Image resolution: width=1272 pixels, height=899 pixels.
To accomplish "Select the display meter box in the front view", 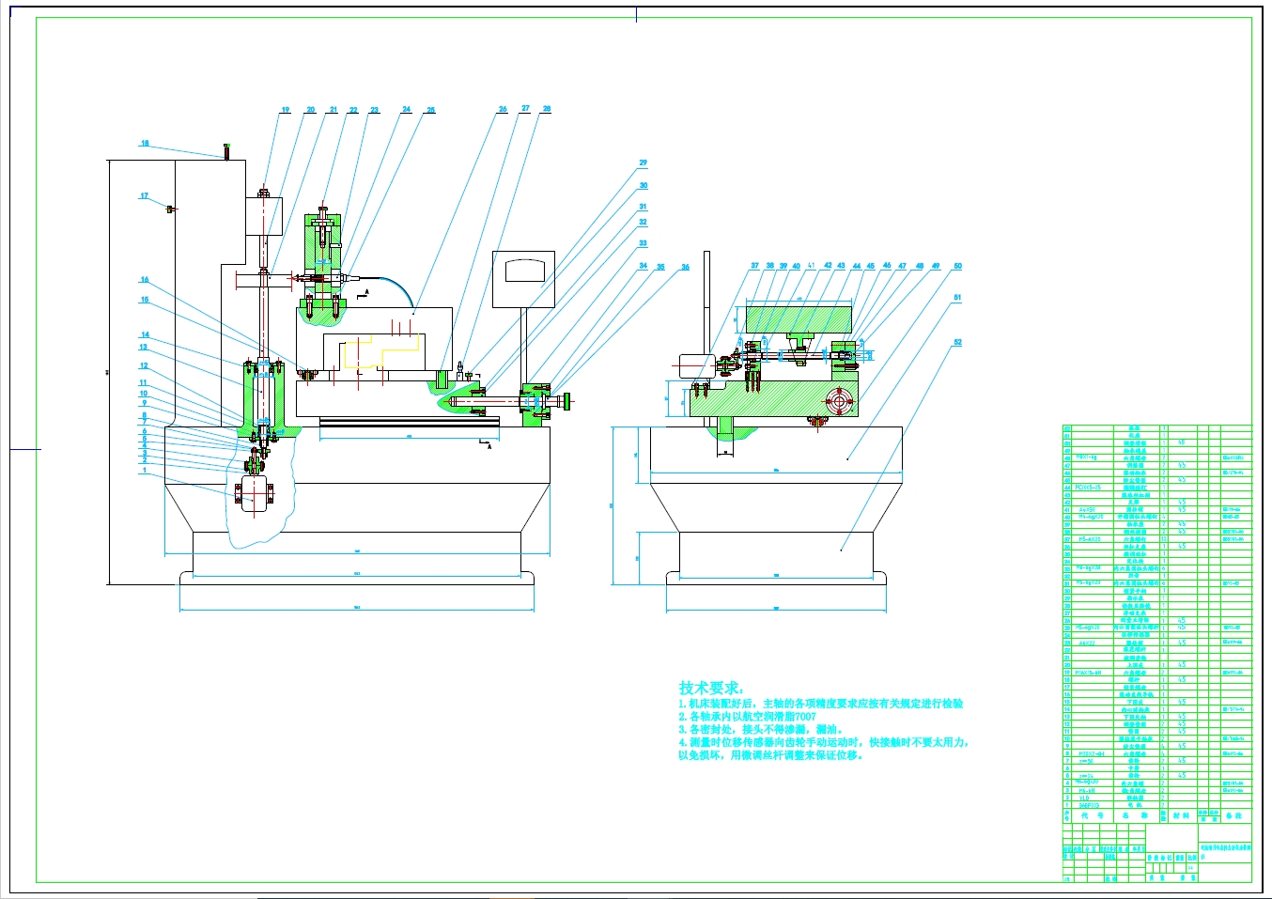I will point(525,279).
